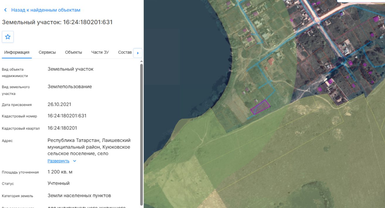
Task: Click the status value "Учтенный"
Action: 59,183
